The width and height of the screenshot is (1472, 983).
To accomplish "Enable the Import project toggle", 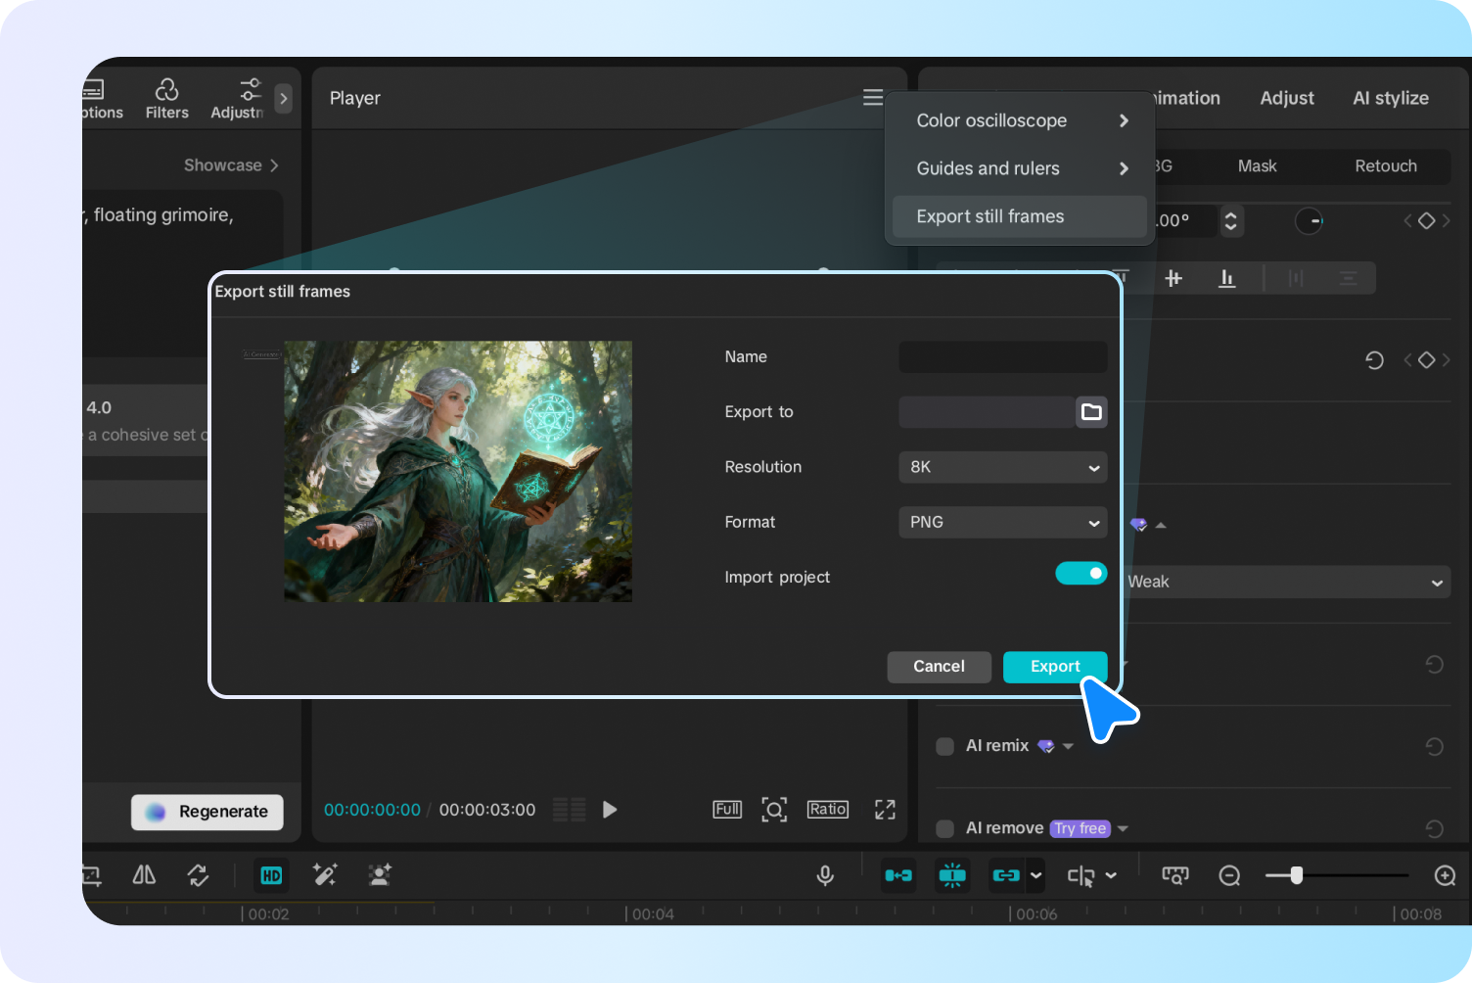I will tap(1081, 573).
